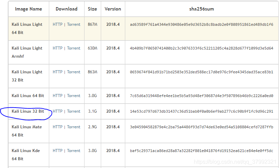Click the 2.9G size value
This screenshot has height=168, width=279.
(x=93, y=127)
